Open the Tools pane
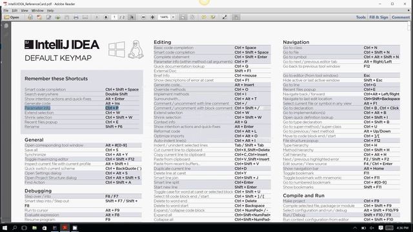 coord(361,17)
